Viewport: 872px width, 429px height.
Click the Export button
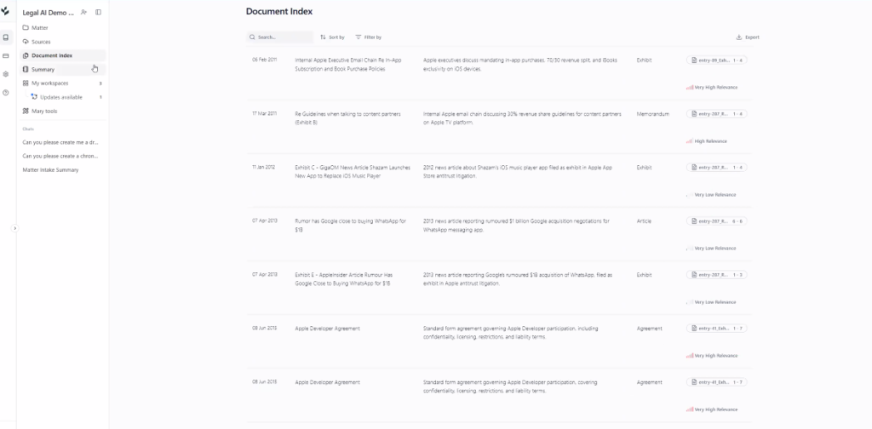click(748, 37)
